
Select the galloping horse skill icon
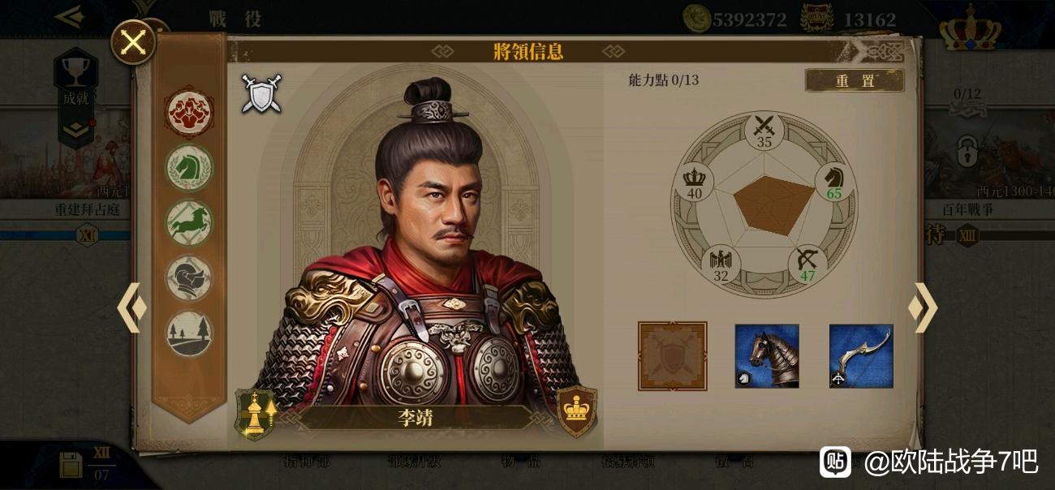click(x=189, y=222)
